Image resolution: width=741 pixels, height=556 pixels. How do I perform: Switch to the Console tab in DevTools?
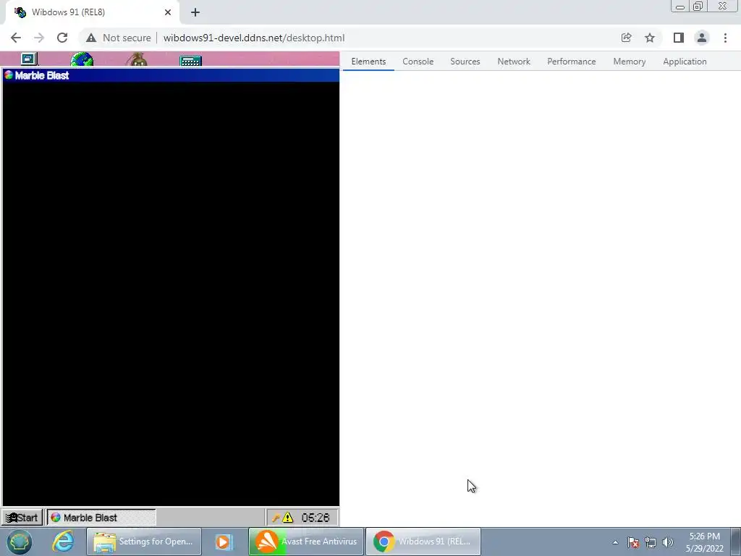tap(418, 62)
